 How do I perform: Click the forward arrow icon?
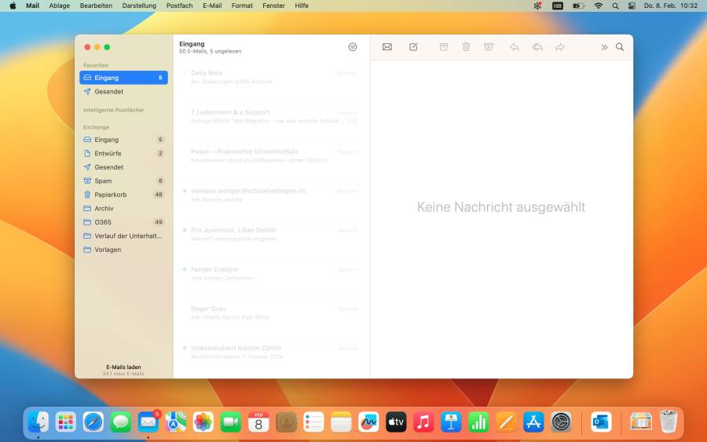coord(559,47)
